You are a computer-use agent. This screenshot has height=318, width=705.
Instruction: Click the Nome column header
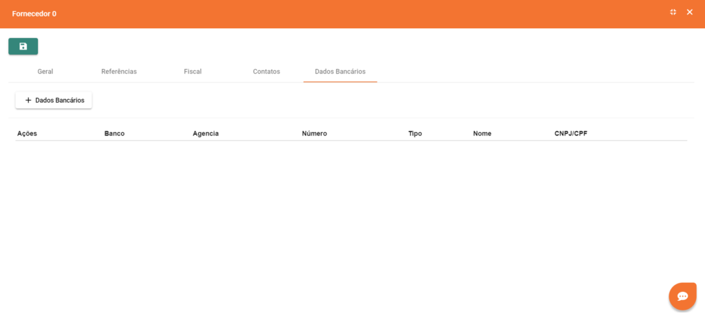point(482,134)
